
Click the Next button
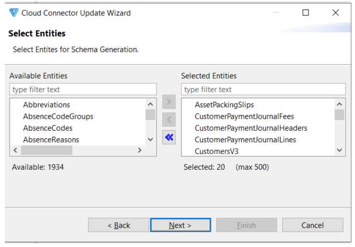click(x=180, y=225)
